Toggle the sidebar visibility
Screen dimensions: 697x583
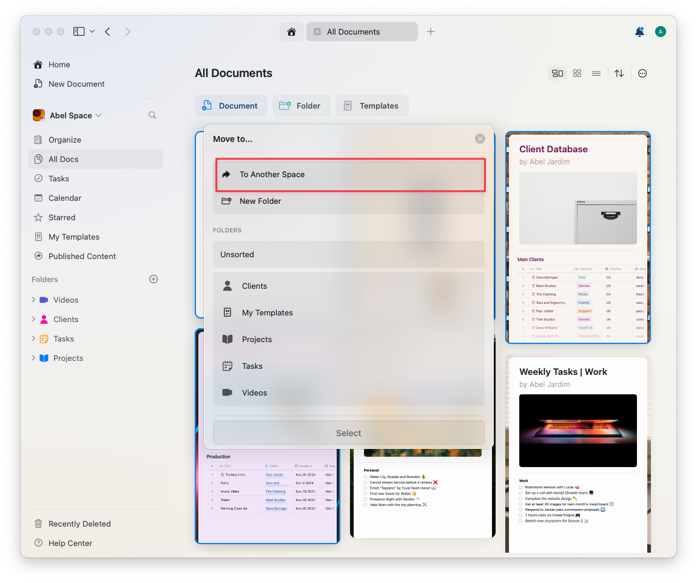(x=79, y=31)
